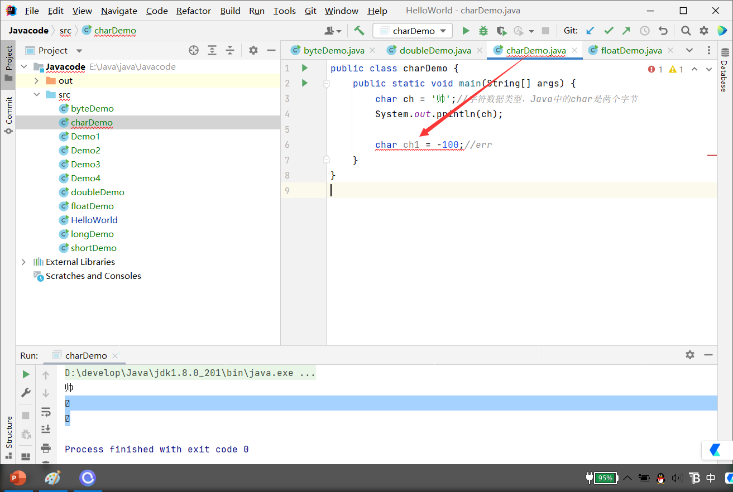This screenshot has width=733, height=492.
Task: Click the volume speaker tray icon
Action: click(677, 478)
